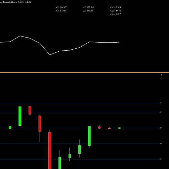169x169 pixels.
Task: Click the 'NASDAQ ASEI' chart title
Action: click(24, 2)
